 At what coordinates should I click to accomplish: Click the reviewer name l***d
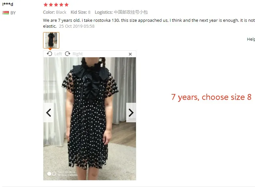(x=7, y=4)
